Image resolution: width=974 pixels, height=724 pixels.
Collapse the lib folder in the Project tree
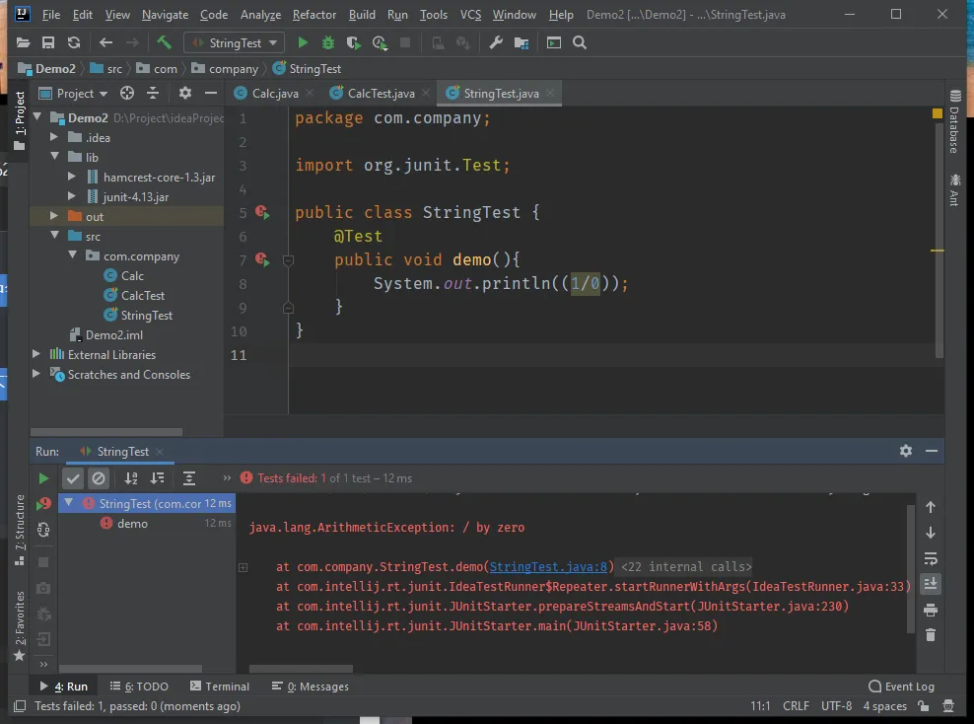(x=55, y=157)
